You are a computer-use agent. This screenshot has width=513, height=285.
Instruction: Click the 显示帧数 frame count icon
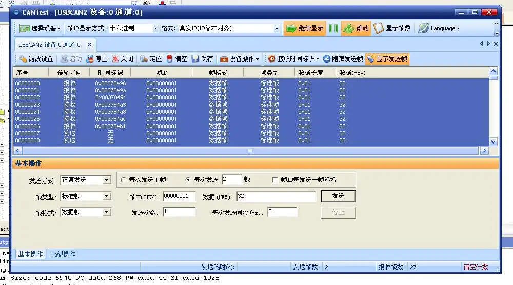pos(392,28)
